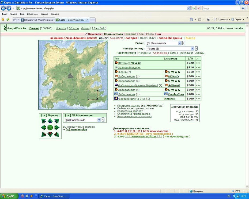This screenshot has height=199, width=249.
Task: Click the Print toolbar icon
Action: point(208,19)
